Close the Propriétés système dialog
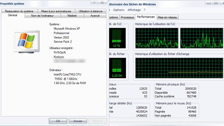224x126 pixels. pyautogui.click(x=102, y=2)
